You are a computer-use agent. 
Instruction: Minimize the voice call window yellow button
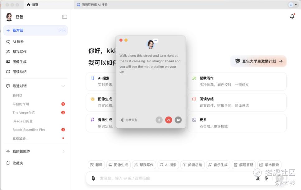point(126,40)
